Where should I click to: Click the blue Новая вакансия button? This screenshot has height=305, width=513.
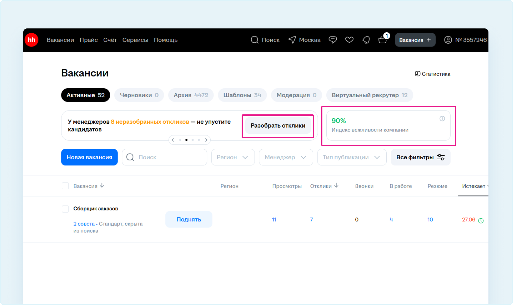pyautogui.click(x=89, y=157)
